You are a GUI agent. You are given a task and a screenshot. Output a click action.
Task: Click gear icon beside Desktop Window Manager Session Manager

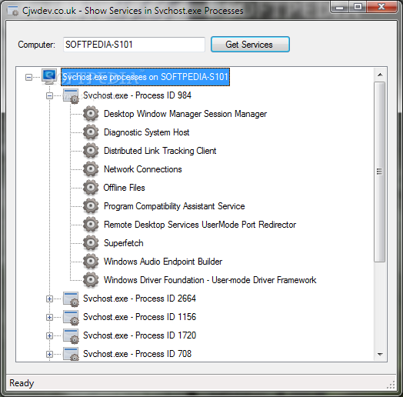[x=91, y=113]
